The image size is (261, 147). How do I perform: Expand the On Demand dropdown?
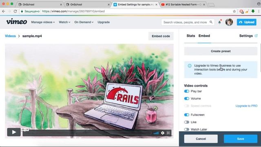84,22
